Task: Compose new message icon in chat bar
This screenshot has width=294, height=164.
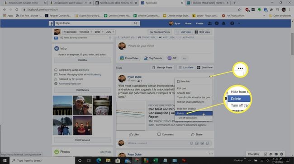Action: [x=266, y=154]
